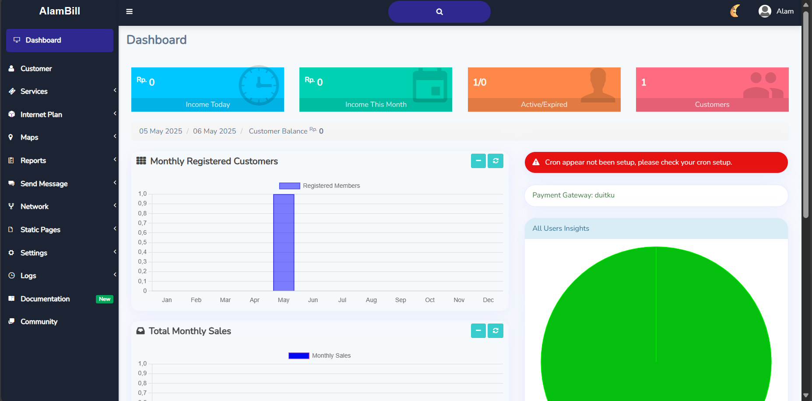Screen dimensions: 812x401
Task: Expand the Reports submenu chevron
Action: 115,159
